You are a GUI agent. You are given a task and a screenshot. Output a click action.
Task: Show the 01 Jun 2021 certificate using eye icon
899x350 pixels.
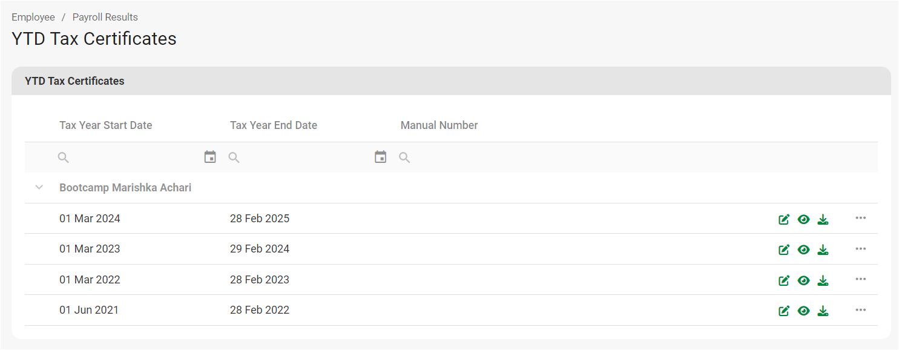point(803,311)
